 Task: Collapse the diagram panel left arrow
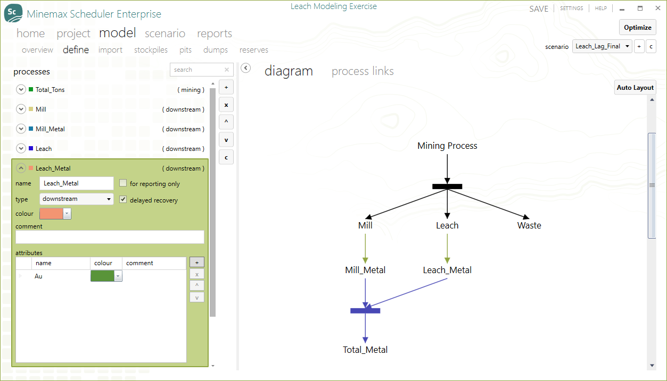click(245, 67)
